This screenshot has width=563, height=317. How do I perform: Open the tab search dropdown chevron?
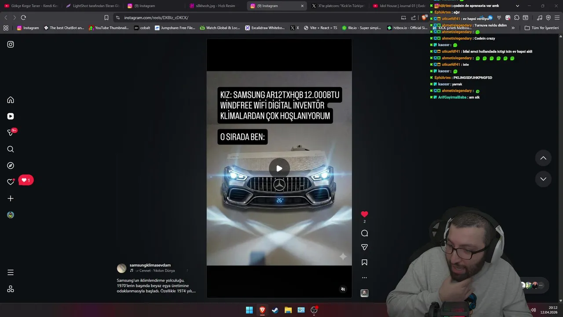click(517, 6)
